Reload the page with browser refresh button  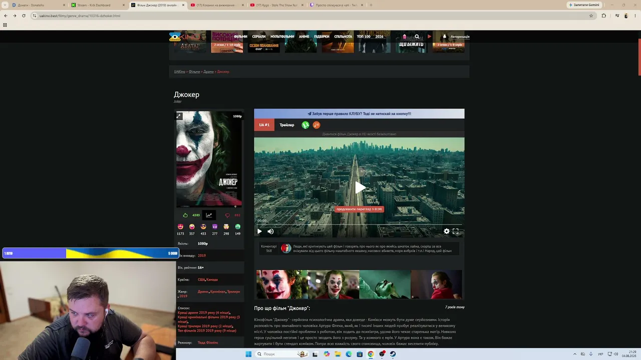point(24,15)
